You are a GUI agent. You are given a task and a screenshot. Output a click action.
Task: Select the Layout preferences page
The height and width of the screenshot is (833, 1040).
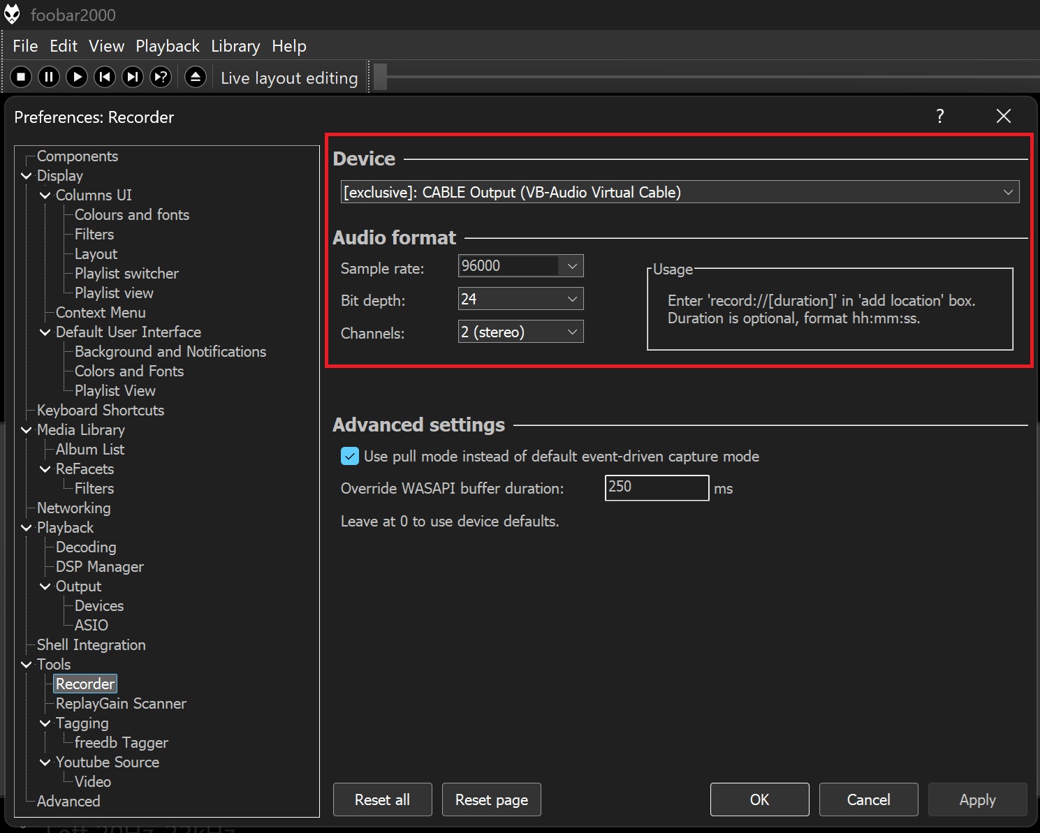coord(96,254)
